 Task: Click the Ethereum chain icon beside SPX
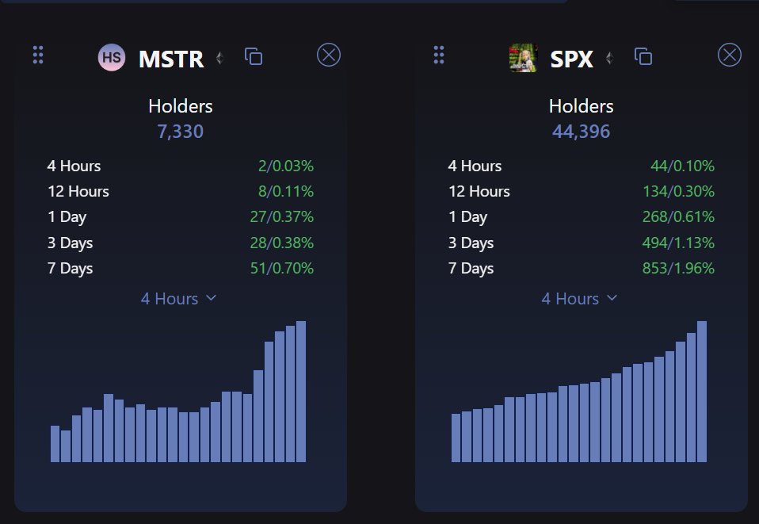(x=609, y=58)
